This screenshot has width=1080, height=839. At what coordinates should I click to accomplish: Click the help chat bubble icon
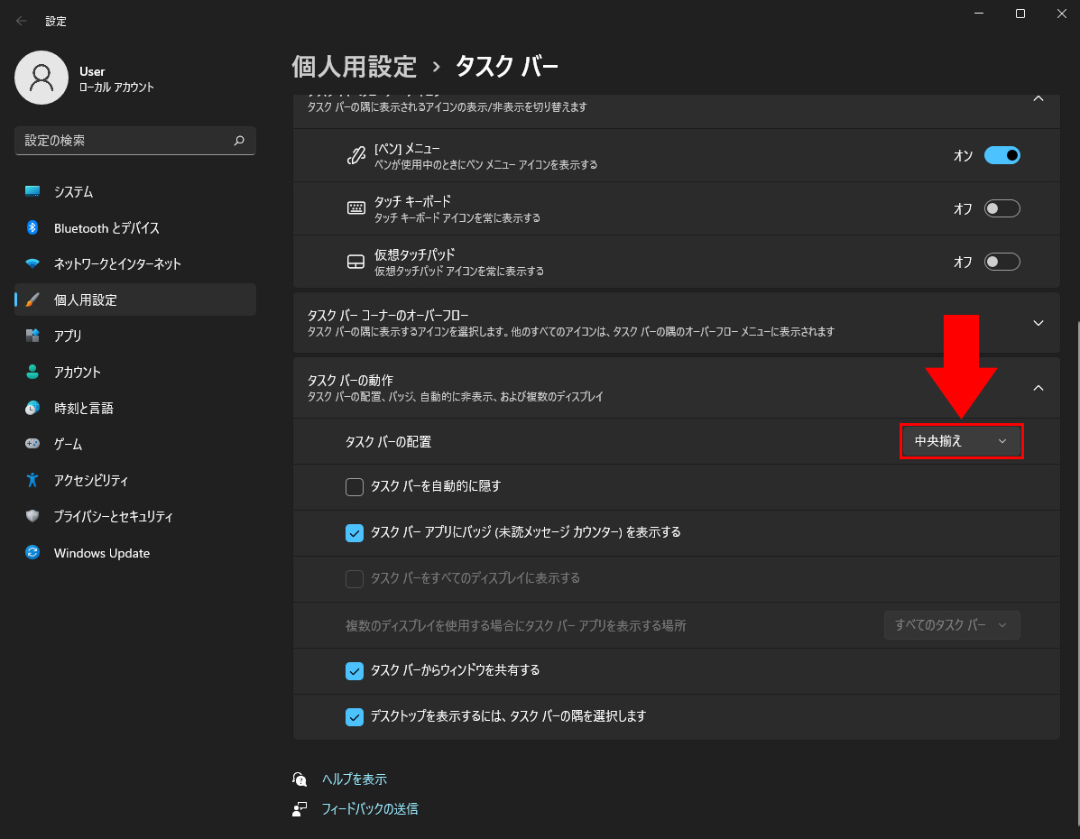click(300, 779)
